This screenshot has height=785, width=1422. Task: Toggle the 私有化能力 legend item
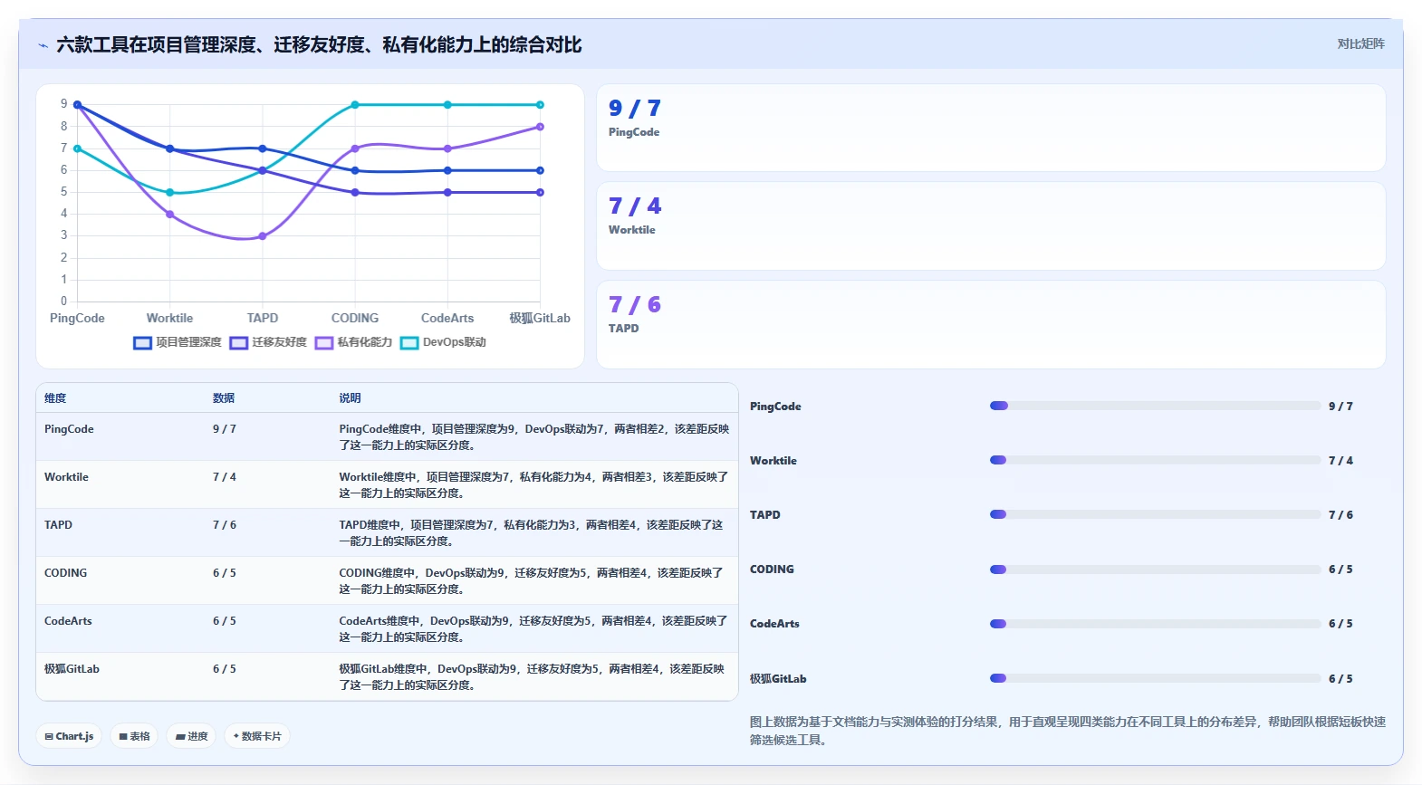click(353, 342)
